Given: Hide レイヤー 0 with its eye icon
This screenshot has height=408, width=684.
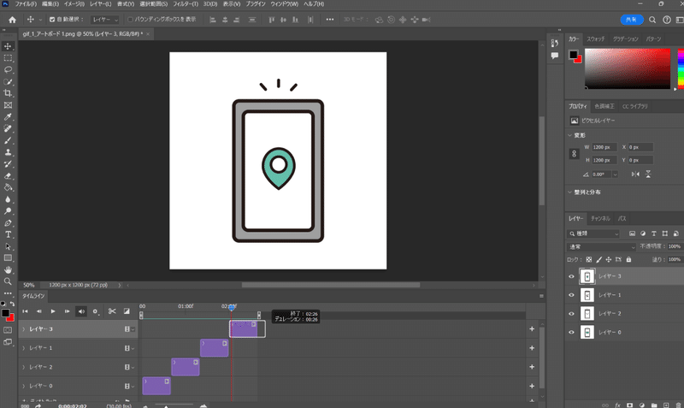Looking at the screenshot, I should 571,333.
